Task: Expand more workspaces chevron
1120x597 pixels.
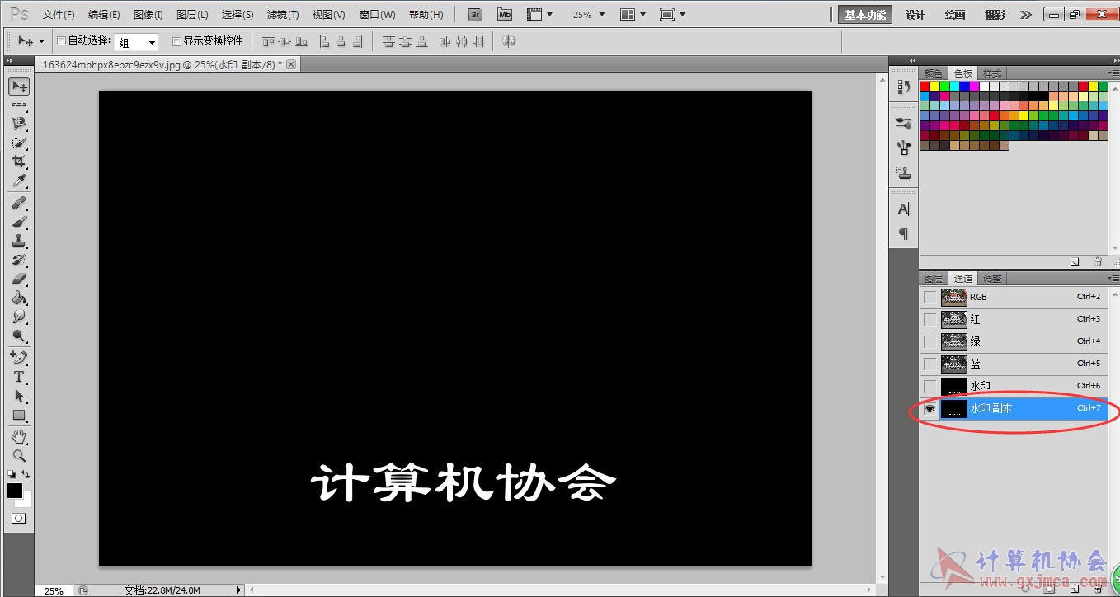Action: [x=1026, y=15]
